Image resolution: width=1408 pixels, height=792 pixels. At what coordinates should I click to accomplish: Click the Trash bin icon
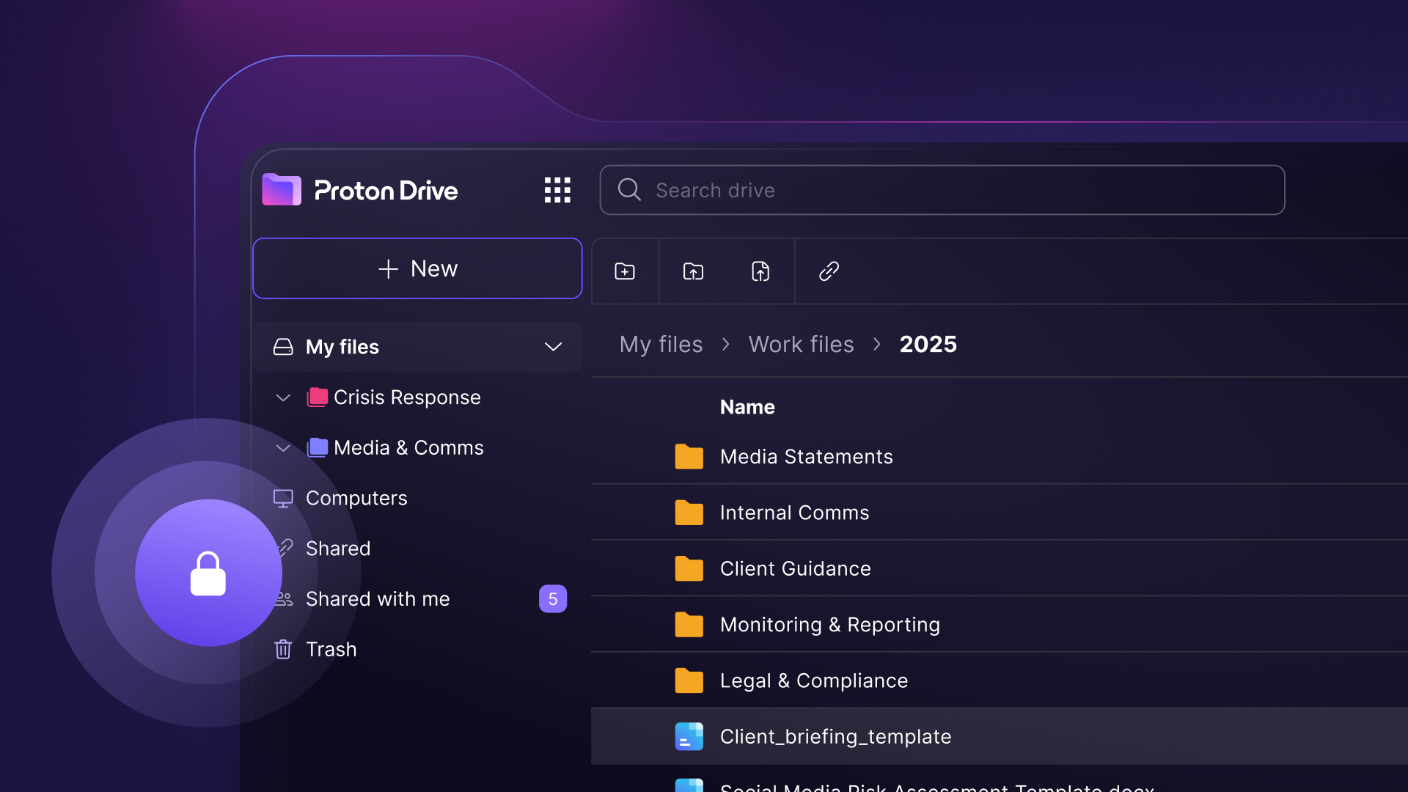(x=283, y=650)
